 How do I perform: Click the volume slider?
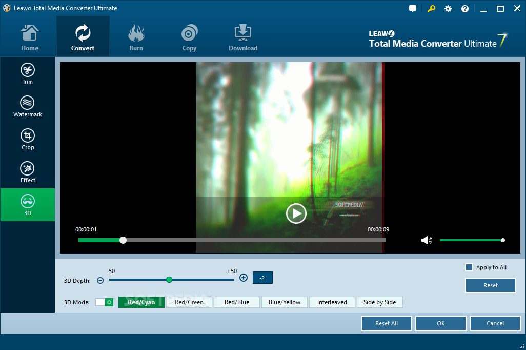tap(472, 240)
